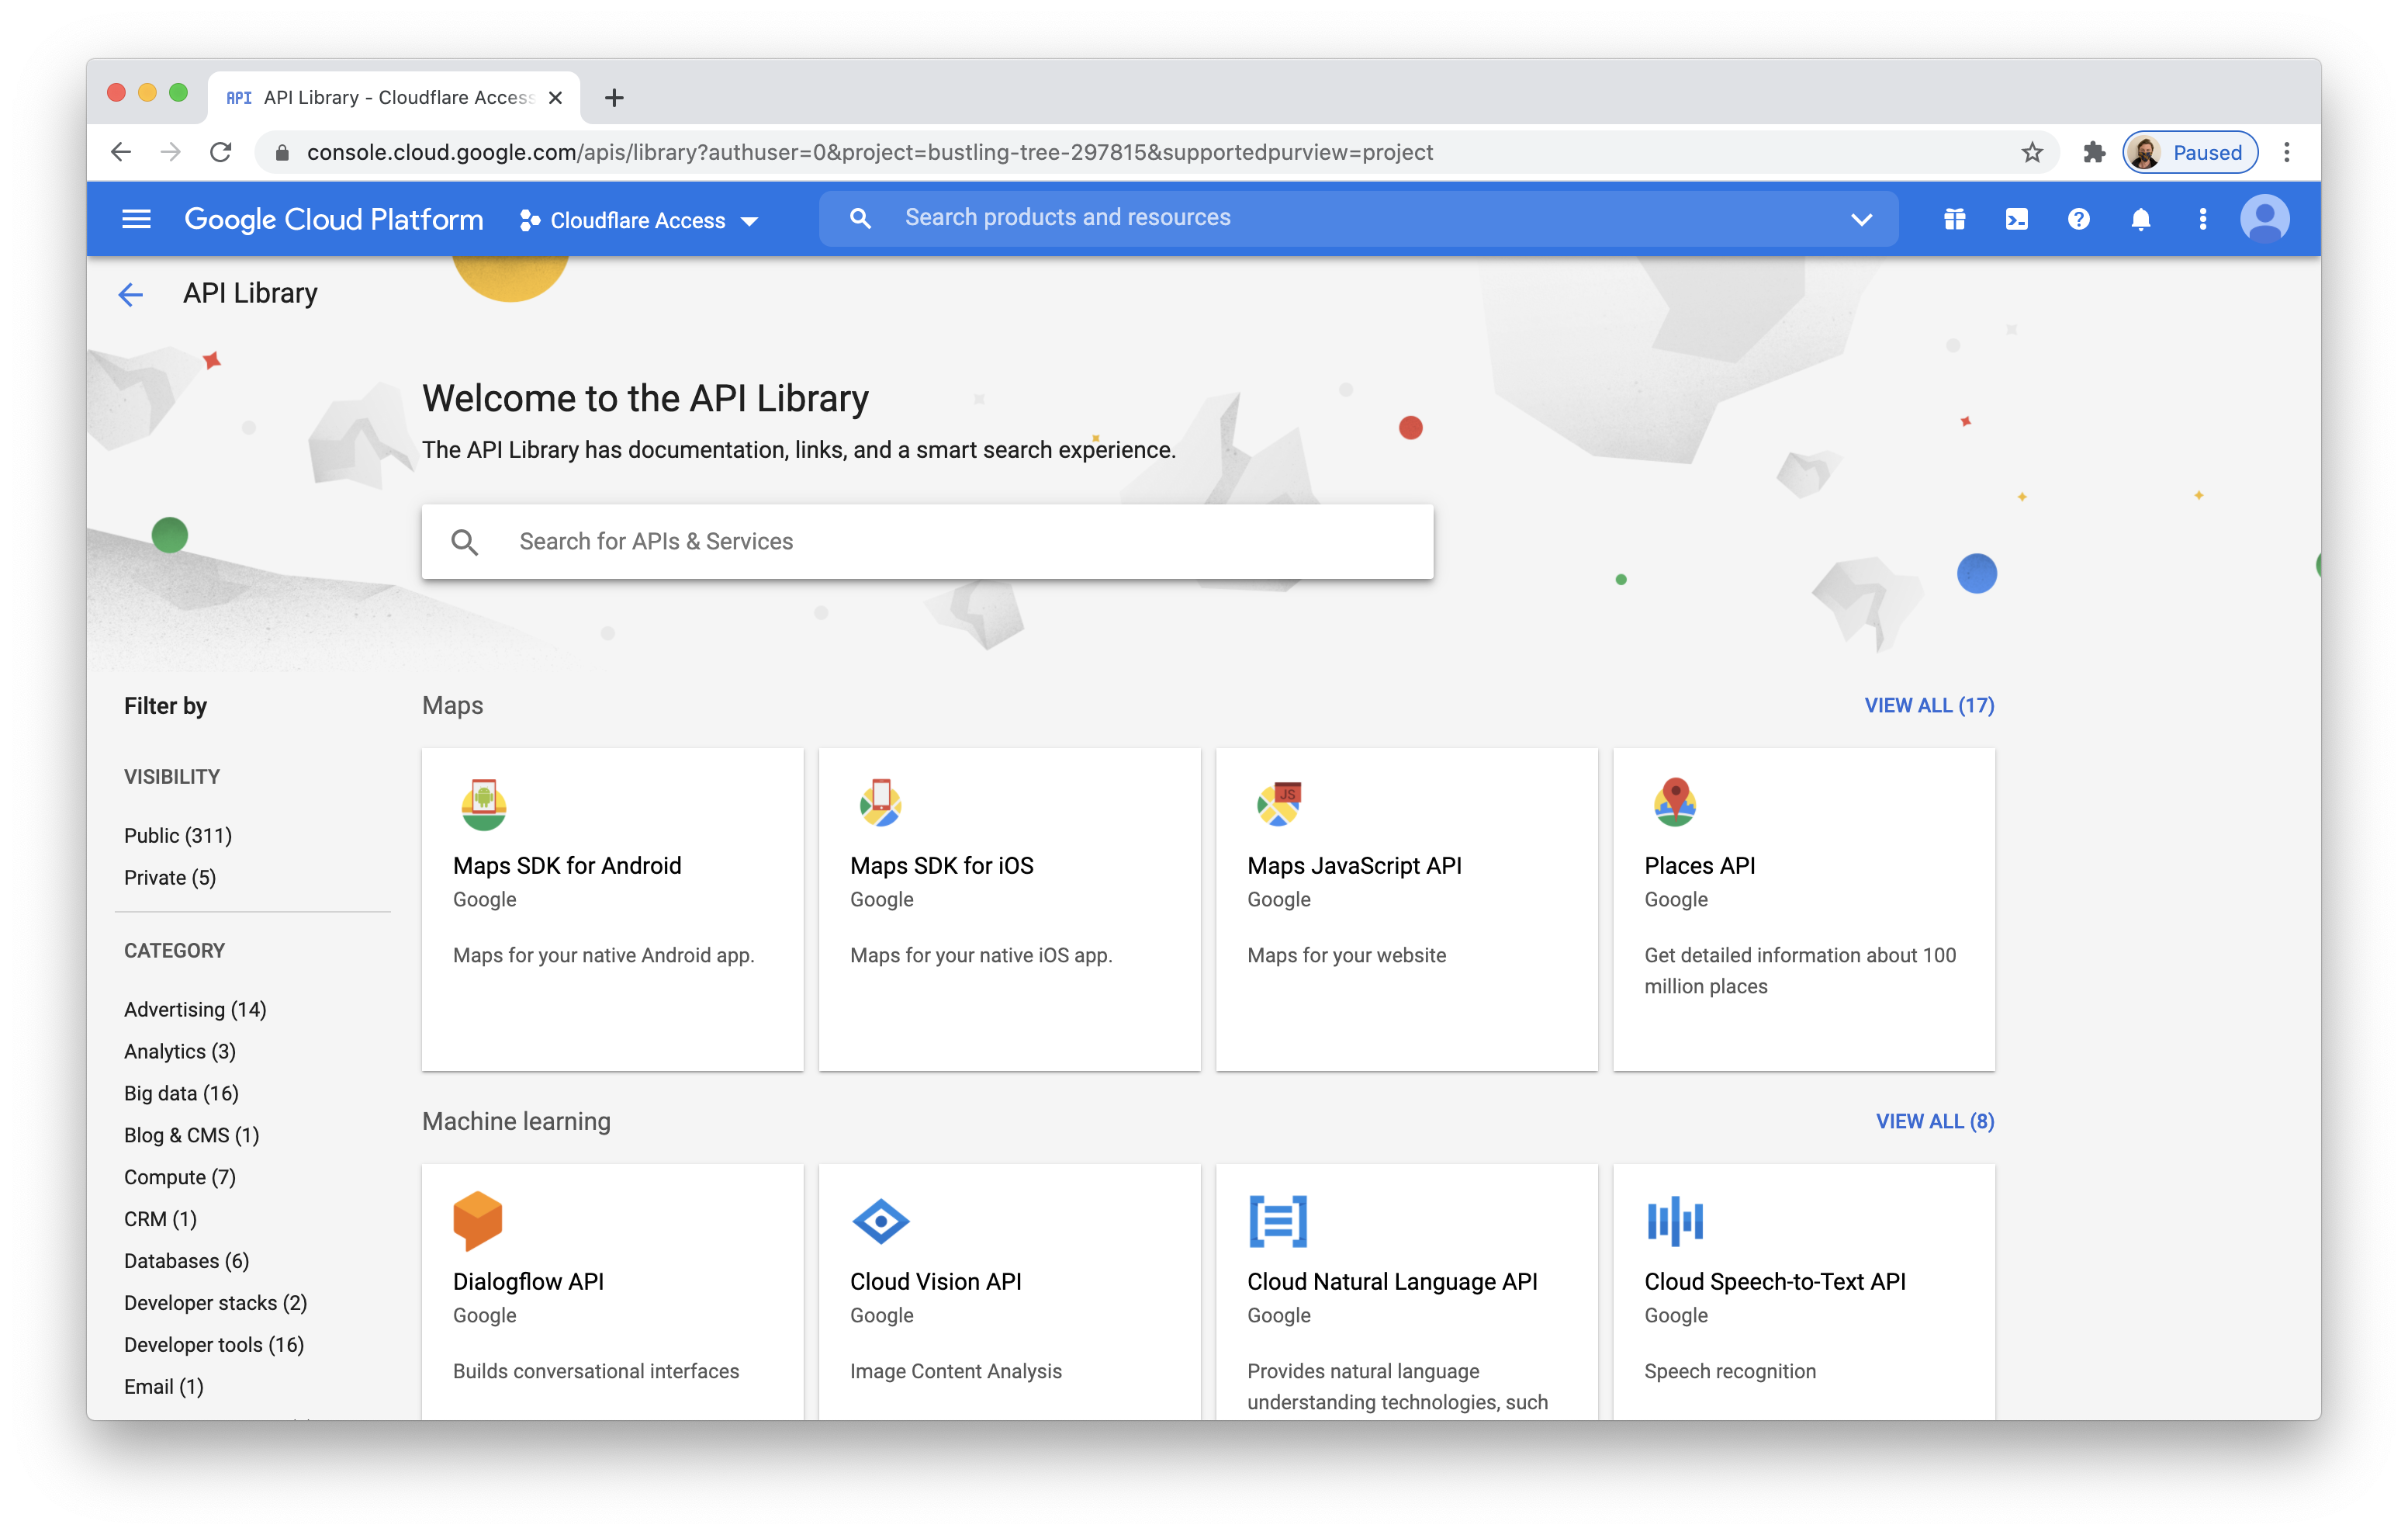Image resolution: width=2408 pixels, height=1535 pixels.
Task: Open the navigation hamburger menu
Action: coord(136,218)
